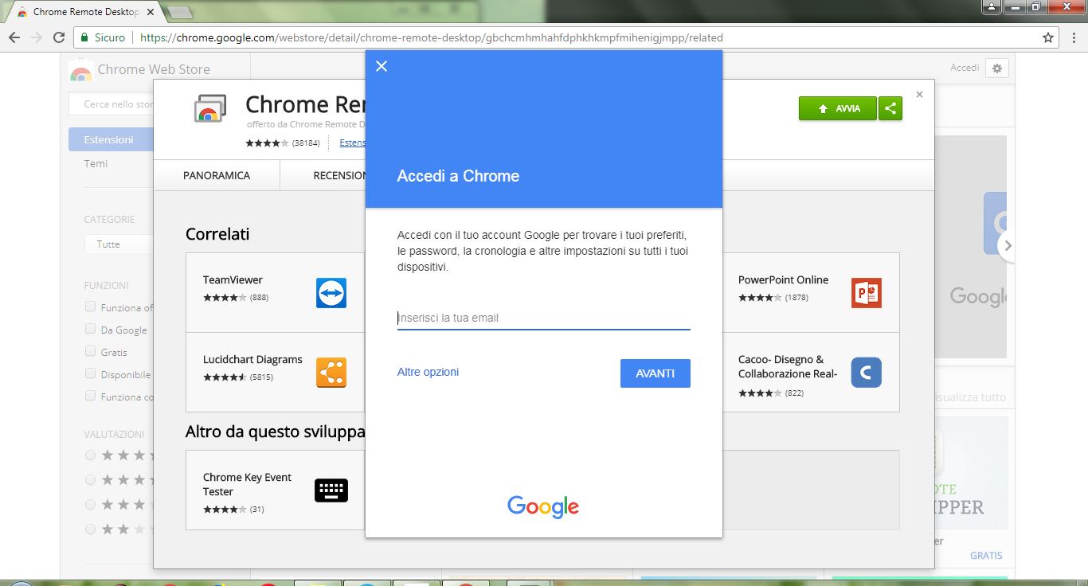Open Cacoo- Disegno & Collaborazione title

tap(788, 366)
